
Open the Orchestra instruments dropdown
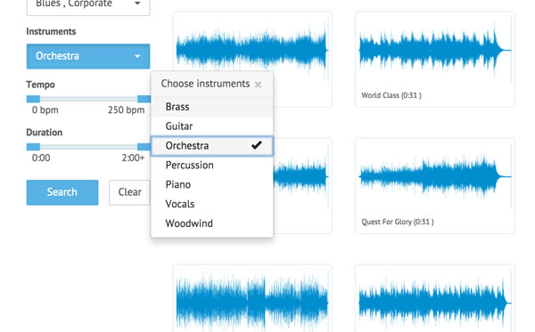tap(88, 56)
